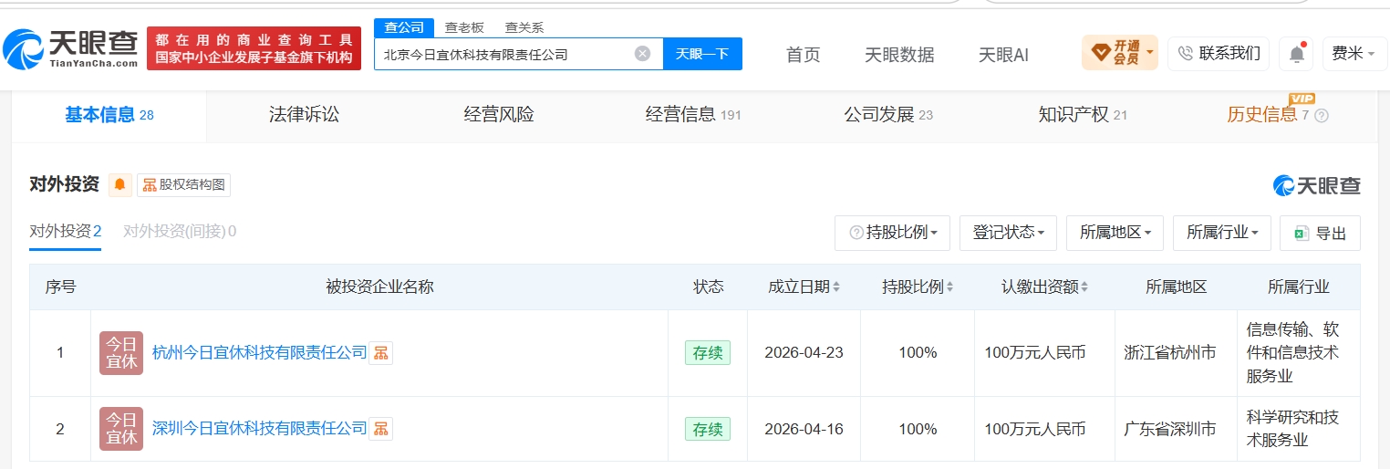Switch to the 经营风险 tab

pyautogui.click(x=499, y=115)
